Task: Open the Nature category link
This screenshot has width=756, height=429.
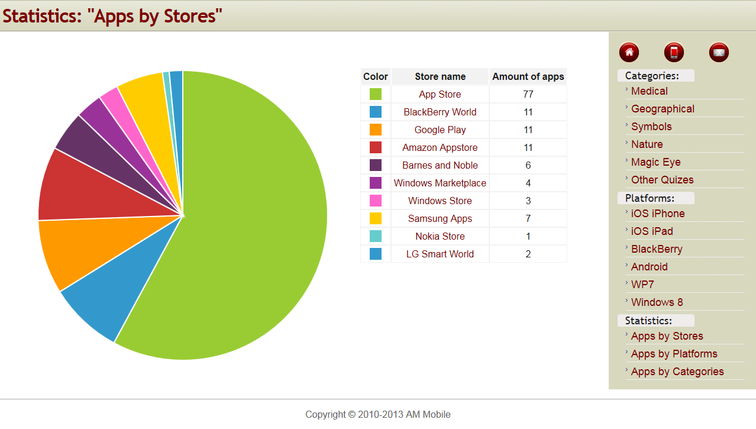Action: pos(647,144)
